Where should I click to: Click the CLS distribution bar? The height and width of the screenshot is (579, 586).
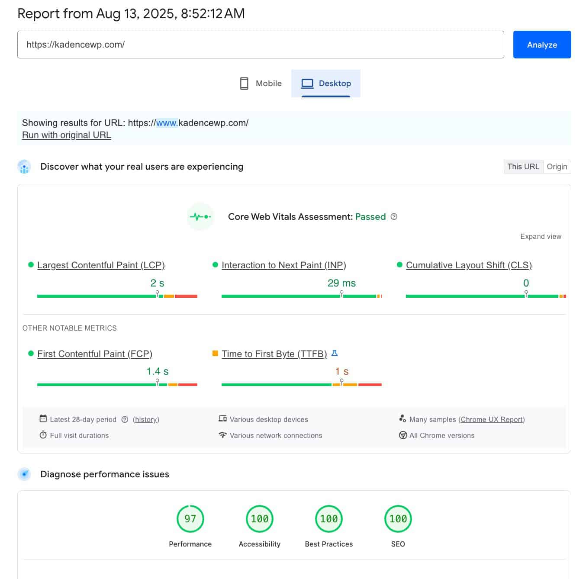click(486, 296)
